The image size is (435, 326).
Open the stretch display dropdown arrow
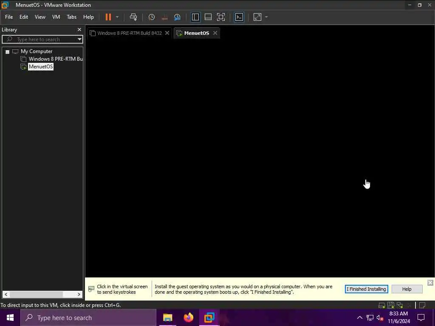[267, 17]
